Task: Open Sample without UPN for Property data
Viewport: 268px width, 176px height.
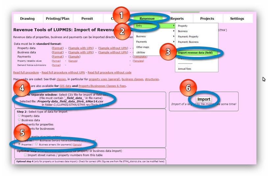Action: point(113,48)
